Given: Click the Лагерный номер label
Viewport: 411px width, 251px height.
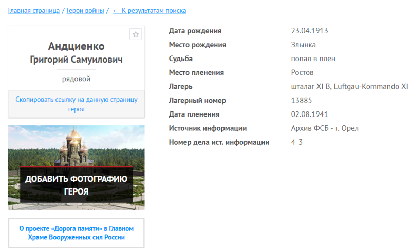Looking at the screenshot, I should coord(197,100).
